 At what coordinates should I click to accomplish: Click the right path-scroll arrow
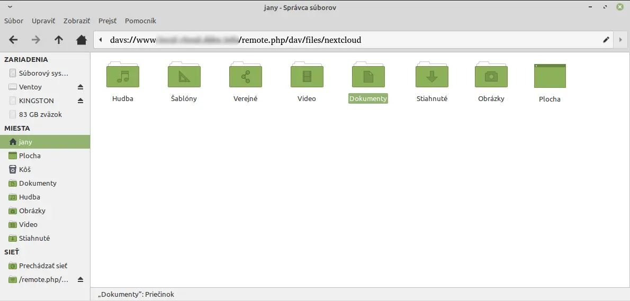pos(621,40)
